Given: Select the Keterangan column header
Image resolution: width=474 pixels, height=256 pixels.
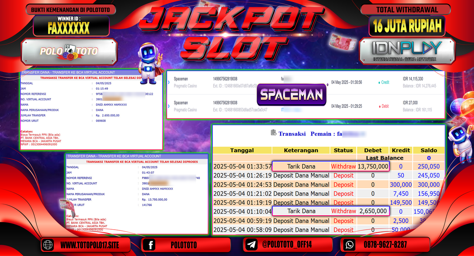Looking at the screenshot, I should 301,150.
